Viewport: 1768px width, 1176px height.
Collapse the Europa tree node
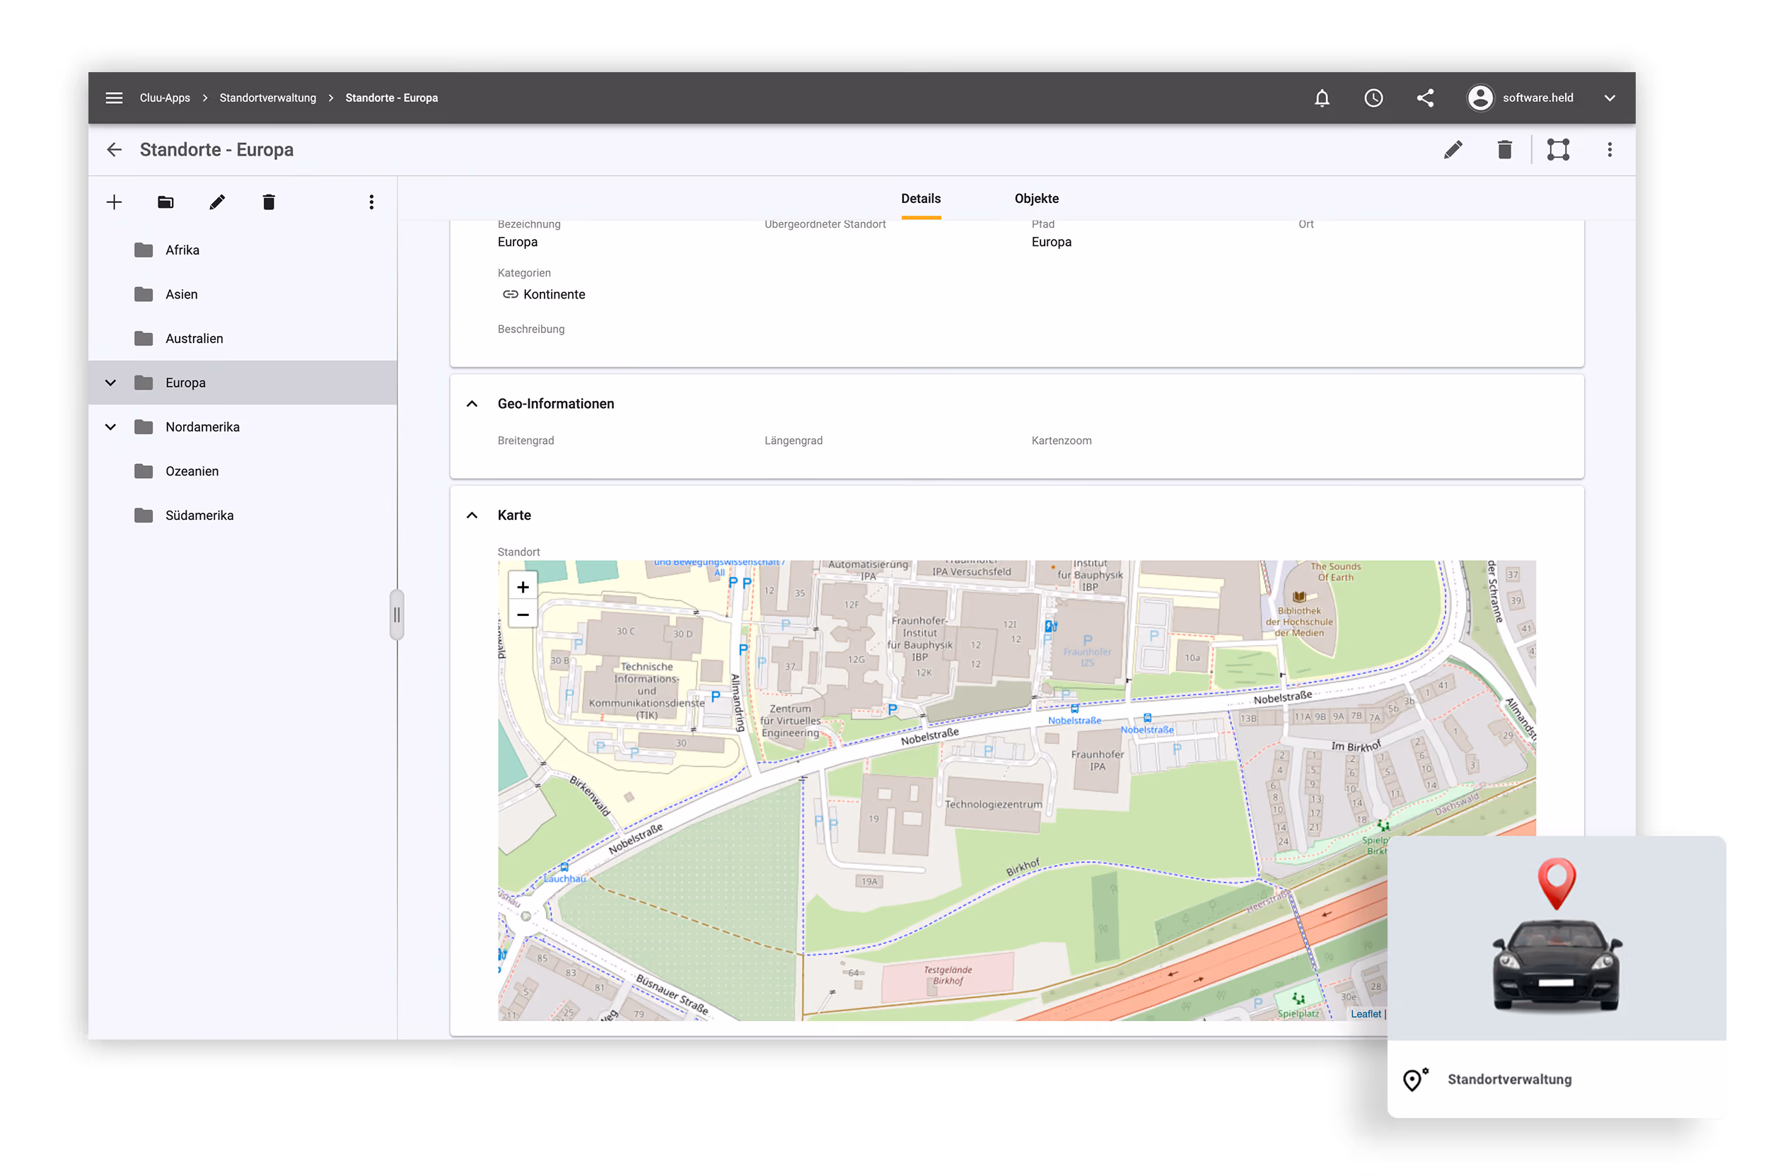click(x=110, y=383)
